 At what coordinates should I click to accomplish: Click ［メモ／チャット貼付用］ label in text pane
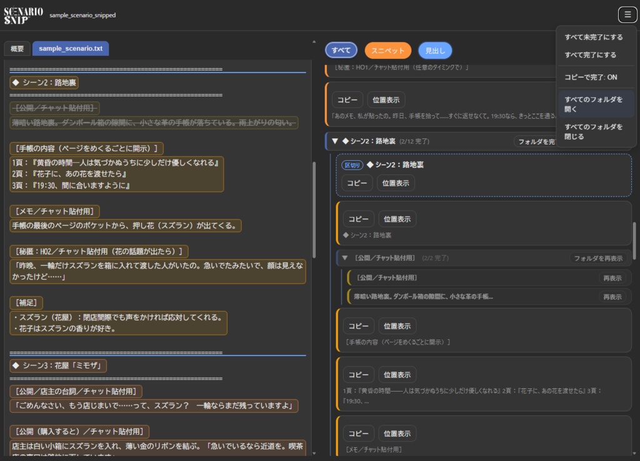click(54, 211)
